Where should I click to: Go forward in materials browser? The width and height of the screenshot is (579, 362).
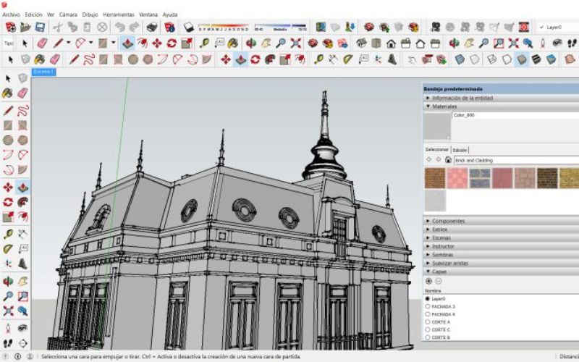439,160
